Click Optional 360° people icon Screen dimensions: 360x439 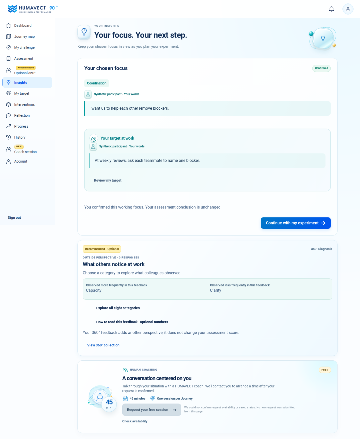[8, 70]
